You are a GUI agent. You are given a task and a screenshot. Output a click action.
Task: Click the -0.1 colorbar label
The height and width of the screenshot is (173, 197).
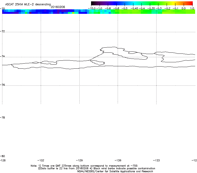(175, 9)
